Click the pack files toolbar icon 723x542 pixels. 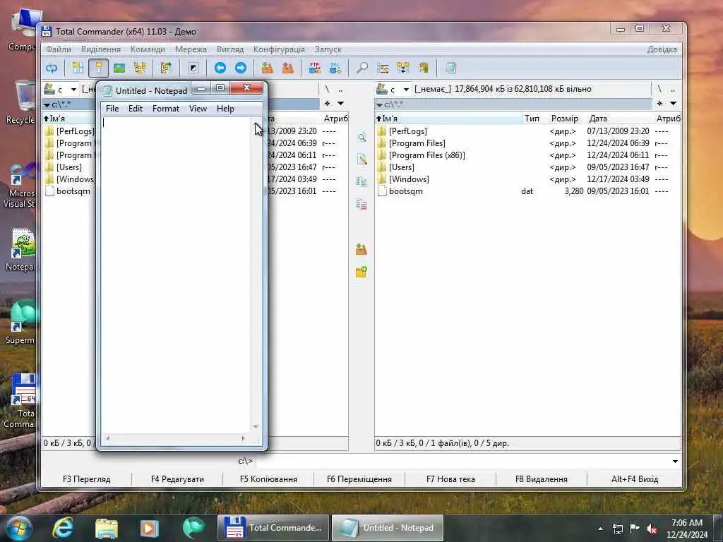pyautogui.click(x=268, y=68)
